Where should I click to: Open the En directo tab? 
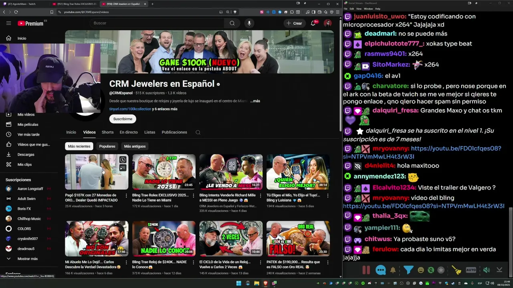click(129, 132)
